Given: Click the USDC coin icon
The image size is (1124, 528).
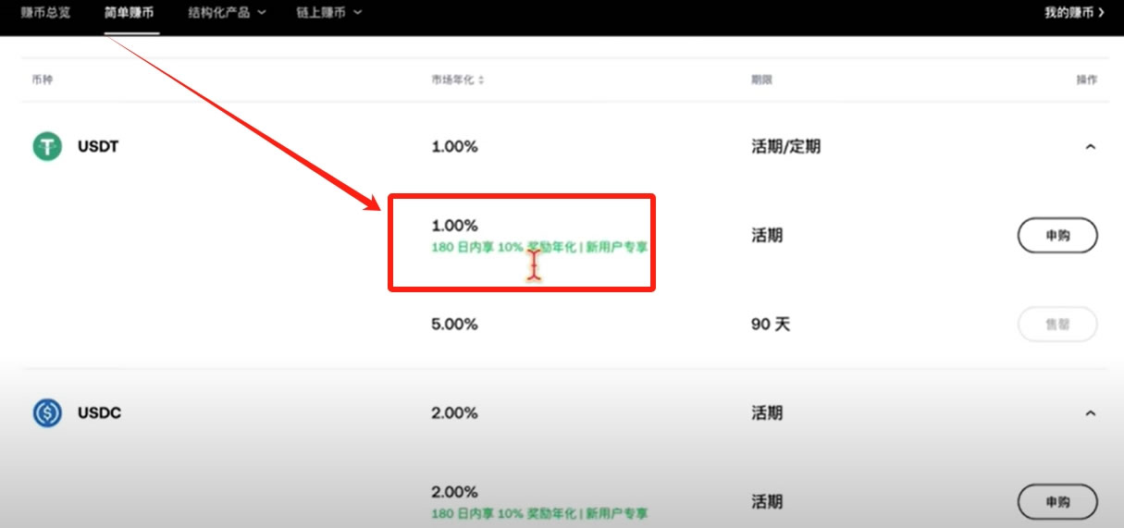Looking at the screenshot, I should pyautogui.click(x=47, y=412).
